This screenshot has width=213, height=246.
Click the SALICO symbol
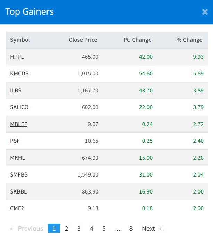(x=19, y=107)
